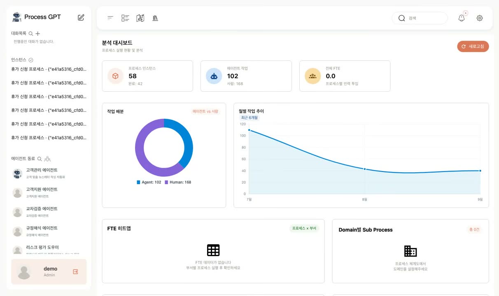Click the FTE 히트맵 card title

119,228
